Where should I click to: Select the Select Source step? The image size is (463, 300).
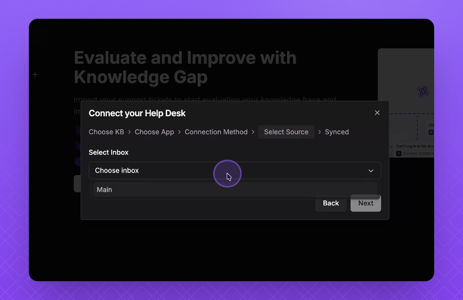[x=286, y=132]
